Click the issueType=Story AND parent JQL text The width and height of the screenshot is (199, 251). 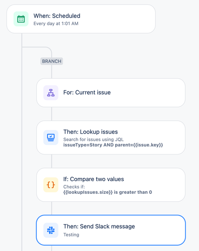(113, 145)
